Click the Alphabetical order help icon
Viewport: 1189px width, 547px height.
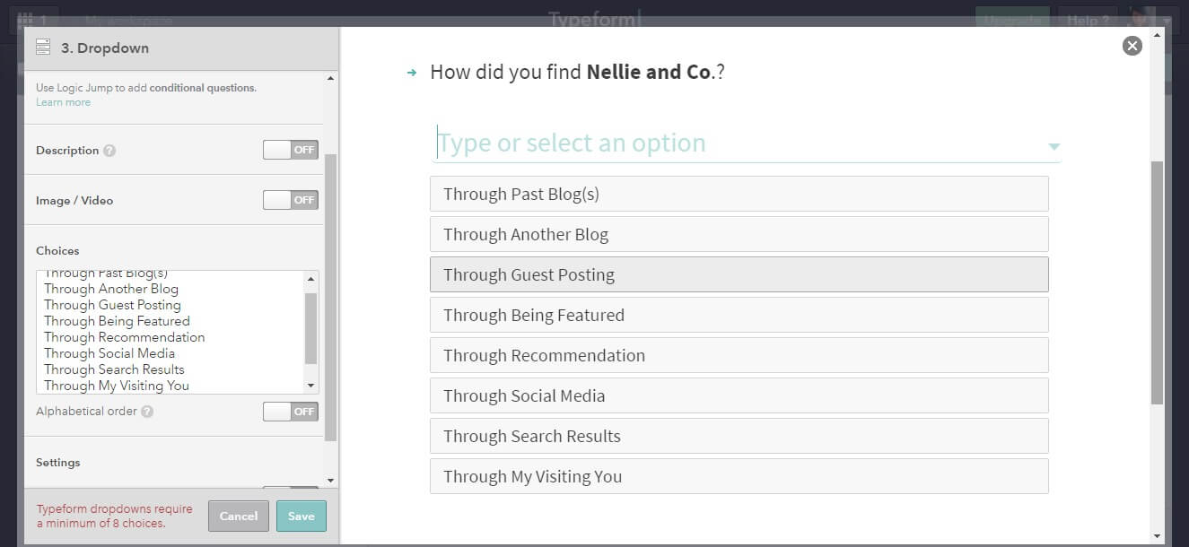click(147, 412)
